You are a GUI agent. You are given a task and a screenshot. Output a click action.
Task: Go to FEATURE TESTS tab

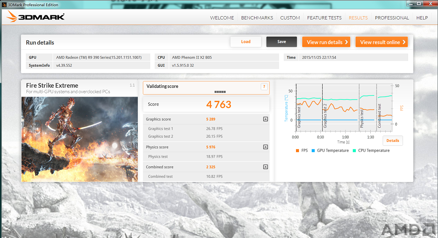[324, 18]
